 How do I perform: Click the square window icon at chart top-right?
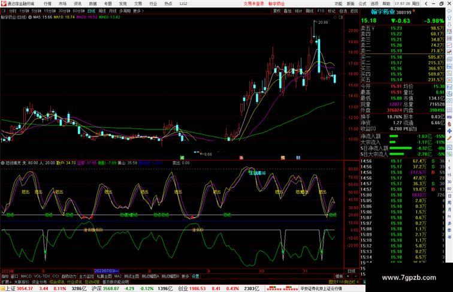[x=340, y=17]
